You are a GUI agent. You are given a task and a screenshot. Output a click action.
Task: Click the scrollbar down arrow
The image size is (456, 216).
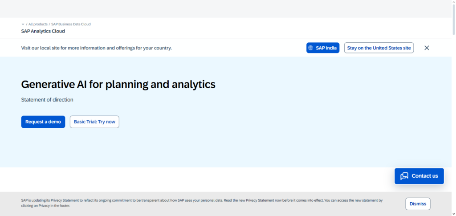454,214
